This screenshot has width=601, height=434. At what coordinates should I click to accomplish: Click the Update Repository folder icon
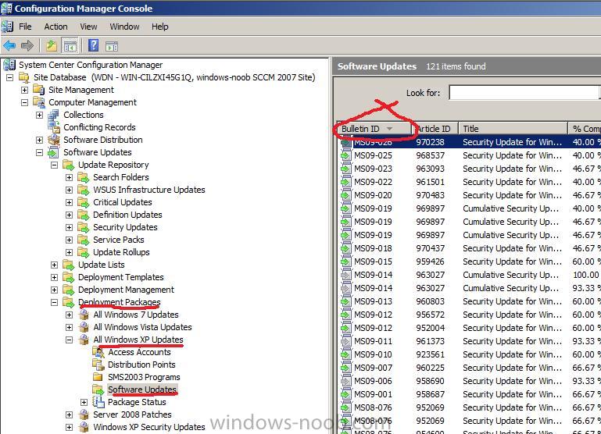pyautogui.click(x=69, y=165)
